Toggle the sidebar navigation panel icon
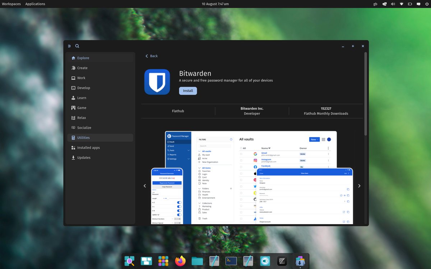Screen dimensions: 431x269 click(69, 46)
